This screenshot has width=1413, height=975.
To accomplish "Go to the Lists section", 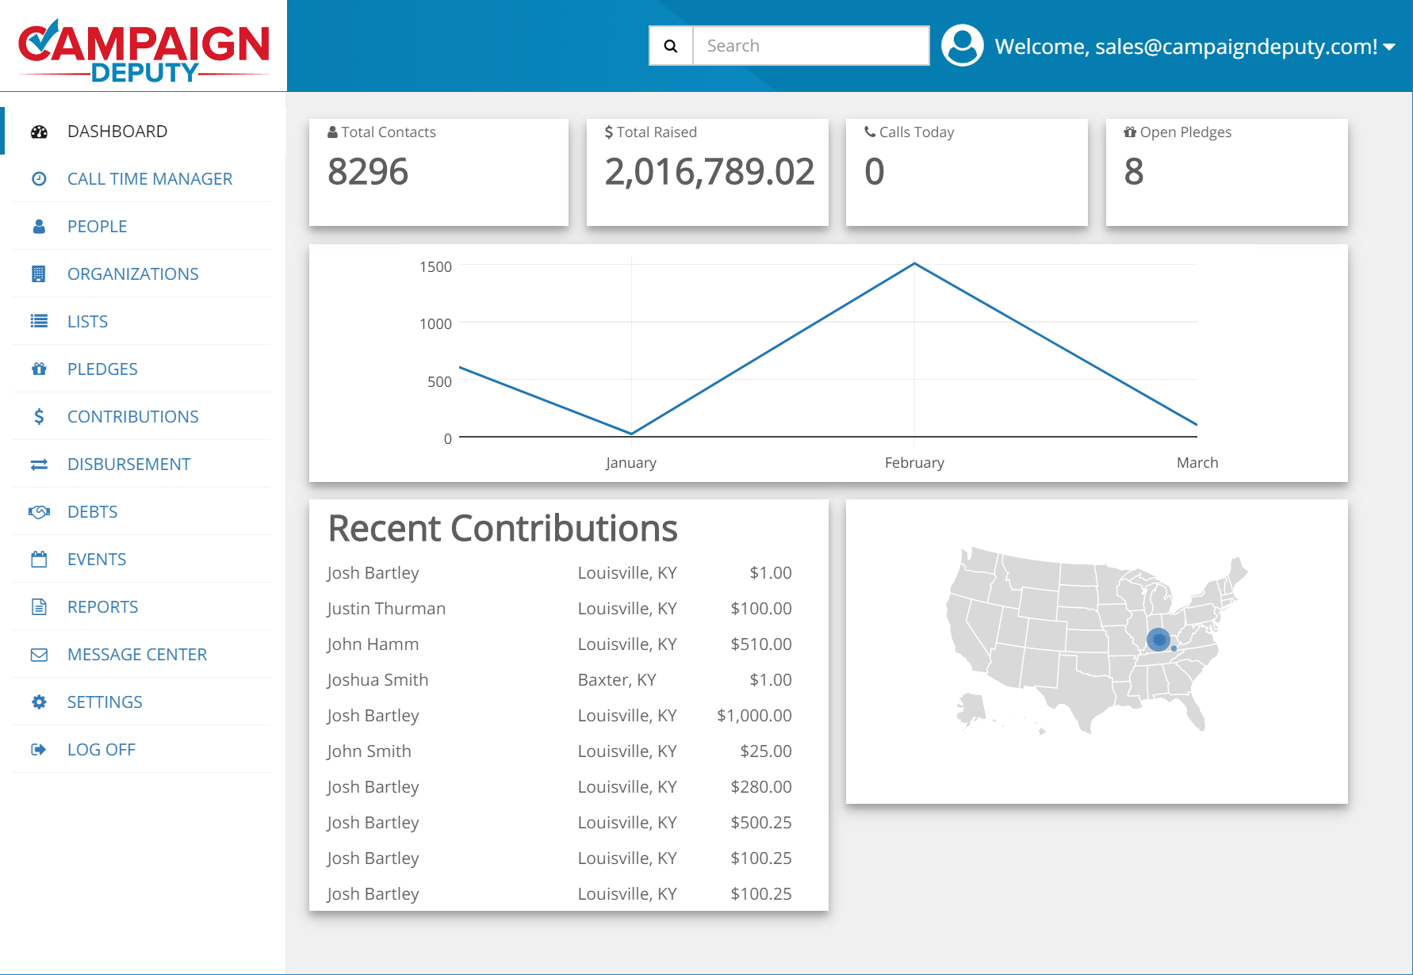I will coord(87,322).
